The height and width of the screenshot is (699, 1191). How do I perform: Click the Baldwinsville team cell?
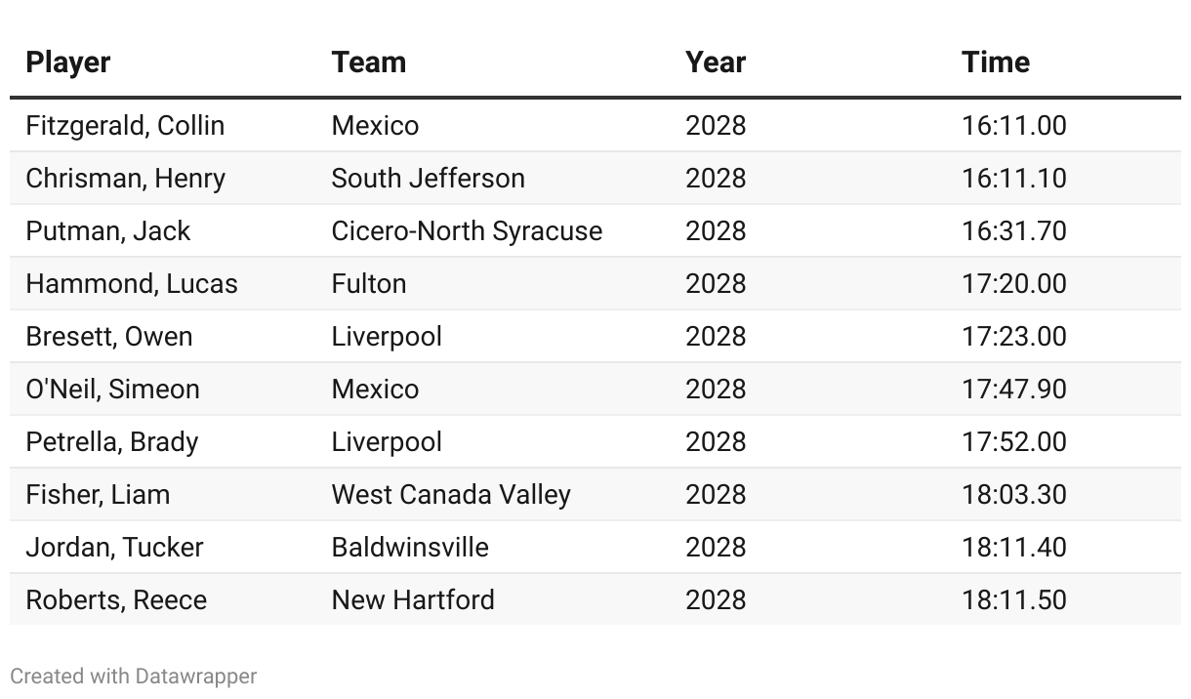[x=410, y=548]
